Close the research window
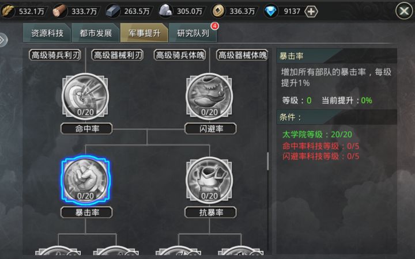The width and height of the screenshot is (415, 259). coord(403,11)
